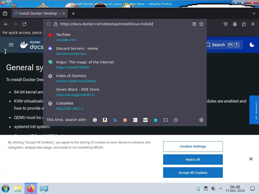Open the system settings taskbar icon
The image size is (259, 194).
click(x=44, y=188)
